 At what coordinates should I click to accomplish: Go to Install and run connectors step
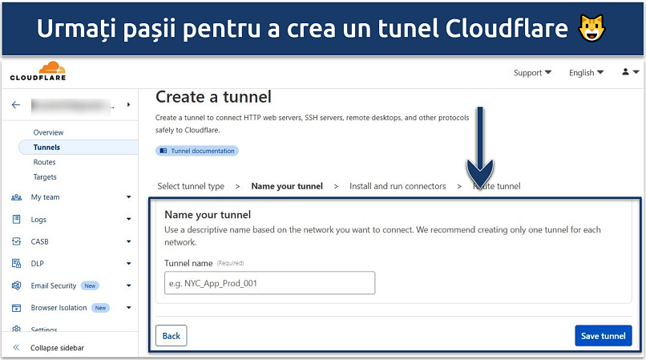pyautogui.click(x=398, y=186)
